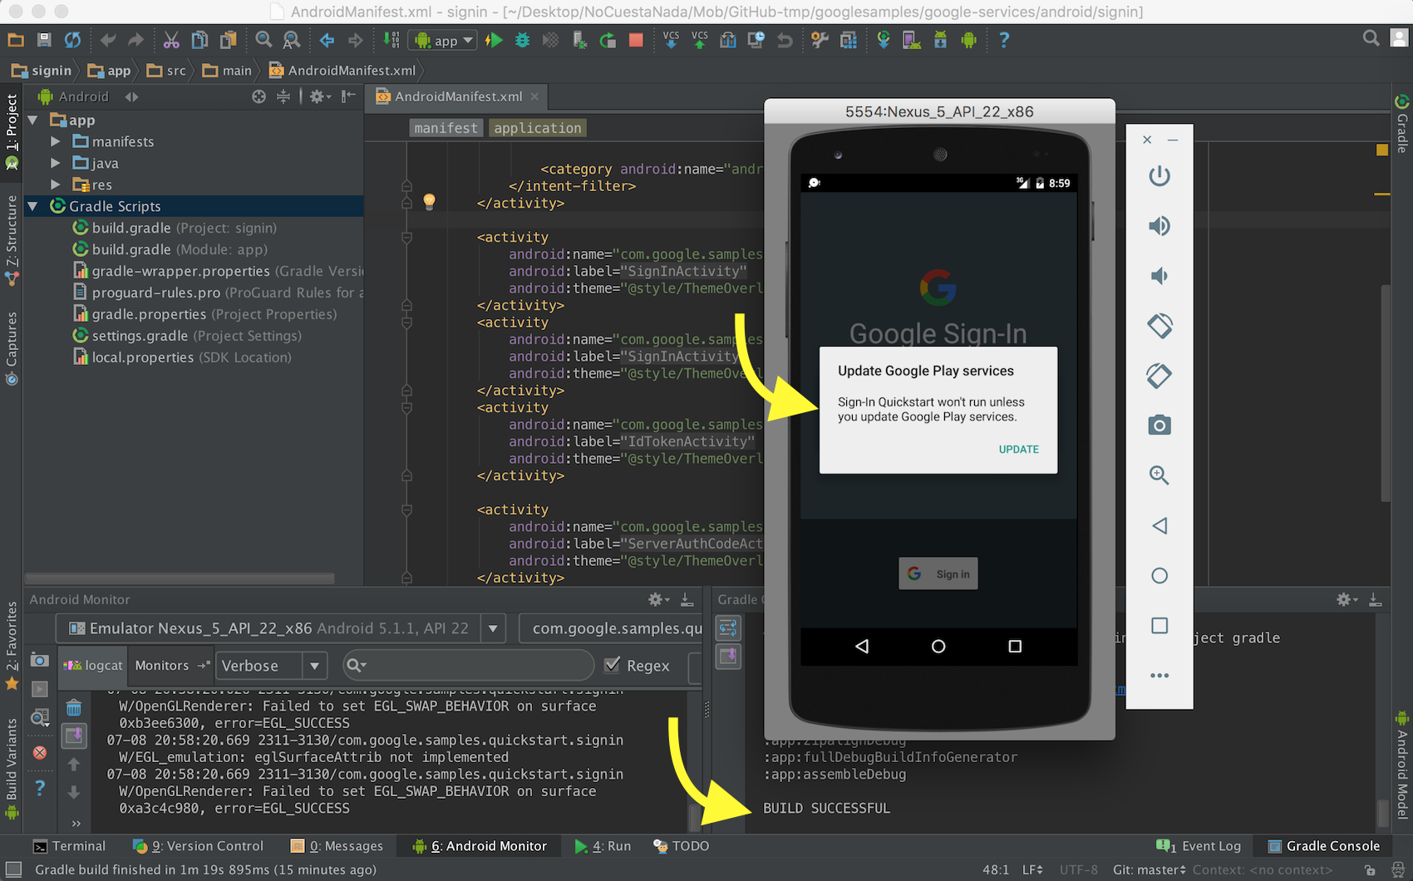Switch to AndroidManifest.xml editor tab
This screenshot has width=1413, height=881.
point(457,96)
